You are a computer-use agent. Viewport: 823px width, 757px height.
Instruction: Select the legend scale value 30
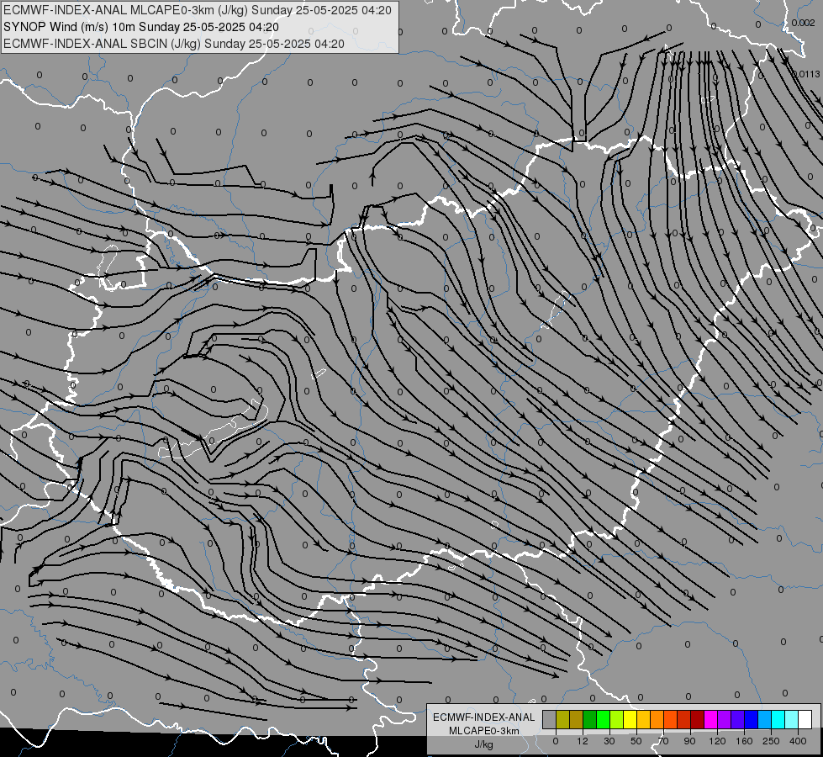[609, 741]
